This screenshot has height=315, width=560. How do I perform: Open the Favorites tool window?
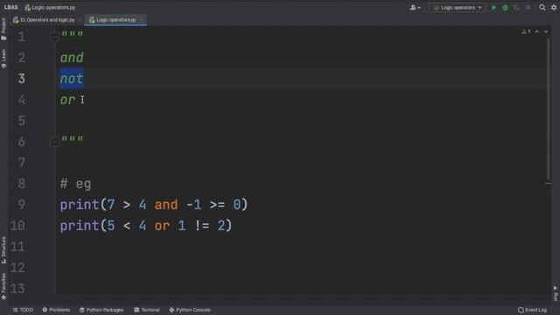point(3,286)
